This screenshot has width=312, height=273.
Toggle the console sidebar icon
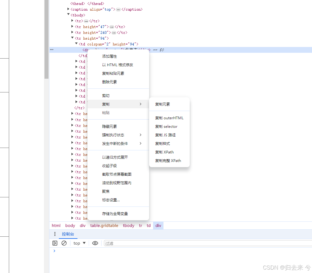pos(55,243)
